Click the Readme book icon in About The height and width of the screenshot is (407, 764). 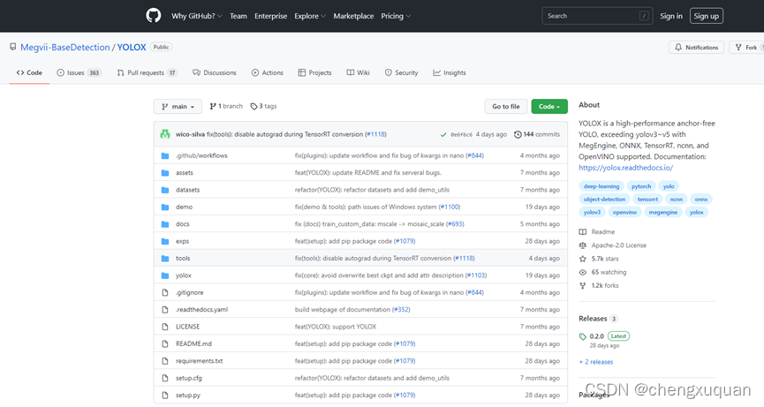click(583, 231)
